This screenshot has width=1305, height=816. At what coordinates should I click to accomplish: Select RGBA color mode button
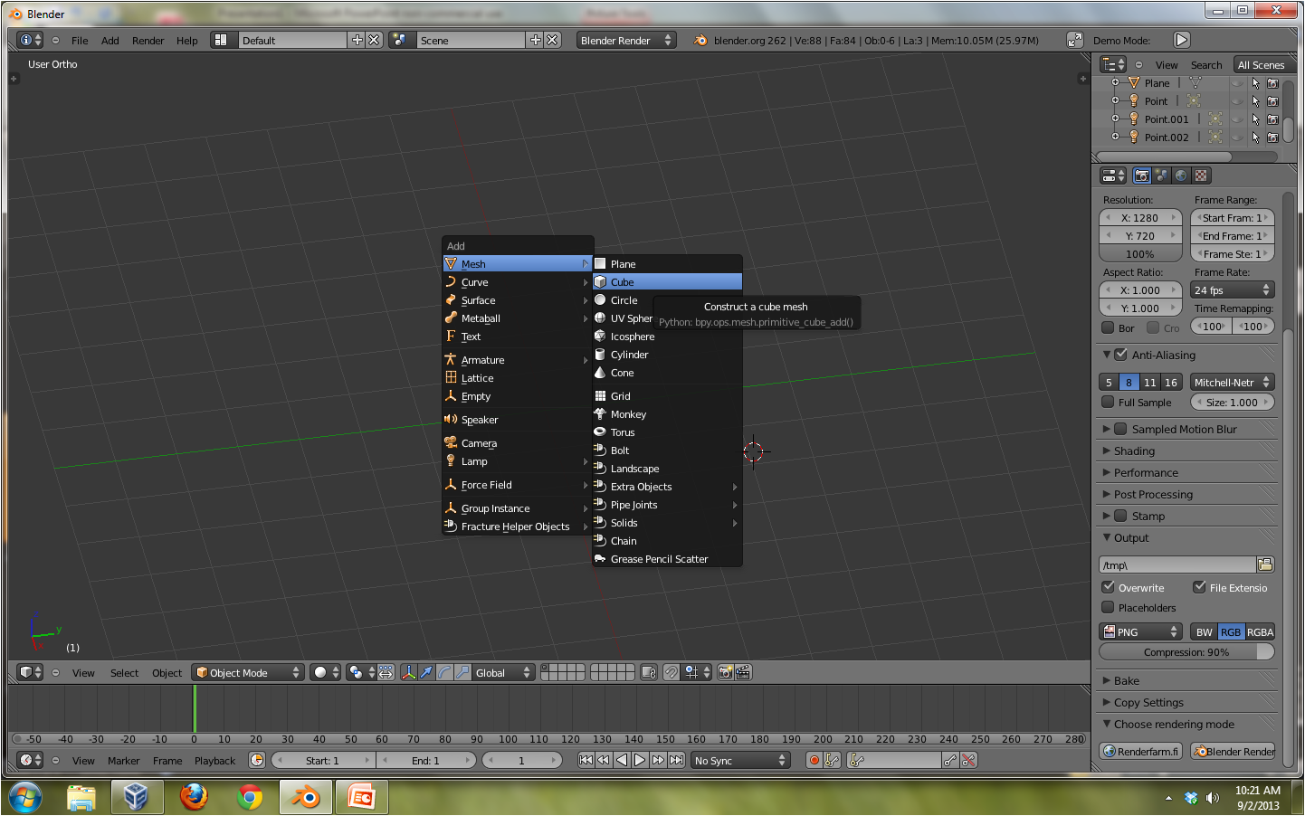click(x=1260, y=631)
